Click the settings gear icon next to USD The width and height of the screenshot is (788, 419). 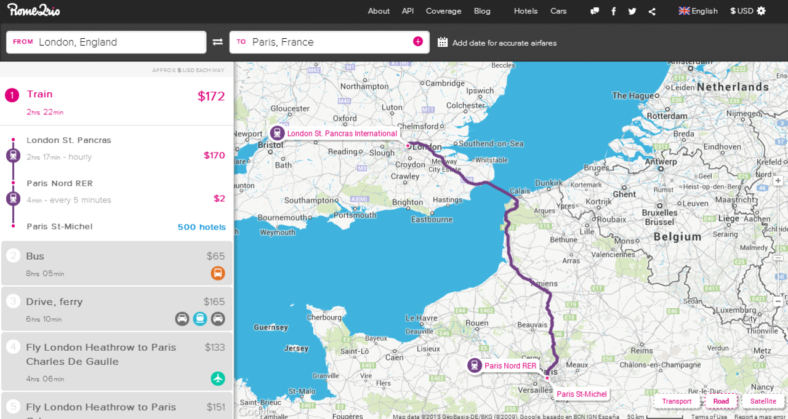pyautogui.click(x=762, y=10)
